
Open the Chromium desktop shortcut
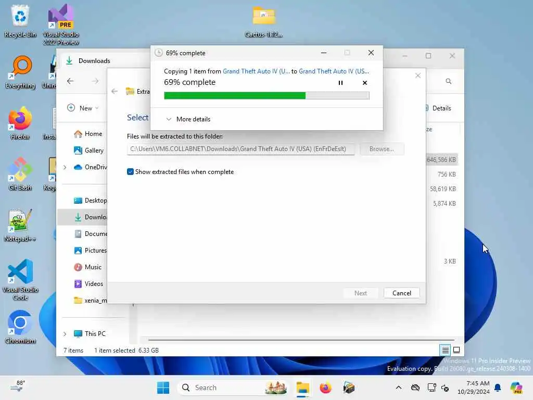(20, 327)
